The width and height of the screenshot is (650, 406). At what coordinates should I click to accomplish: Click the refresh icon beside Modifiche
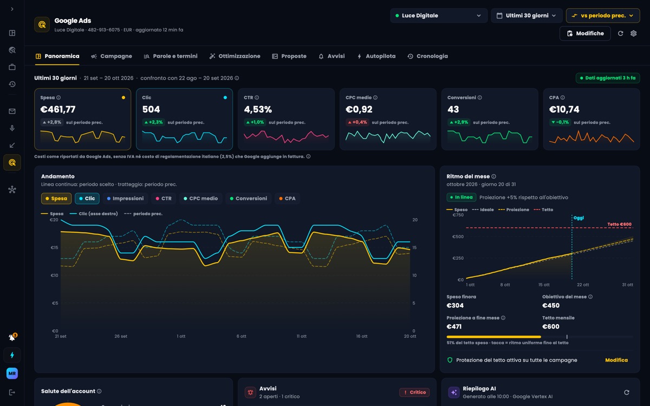coord(621,34)
